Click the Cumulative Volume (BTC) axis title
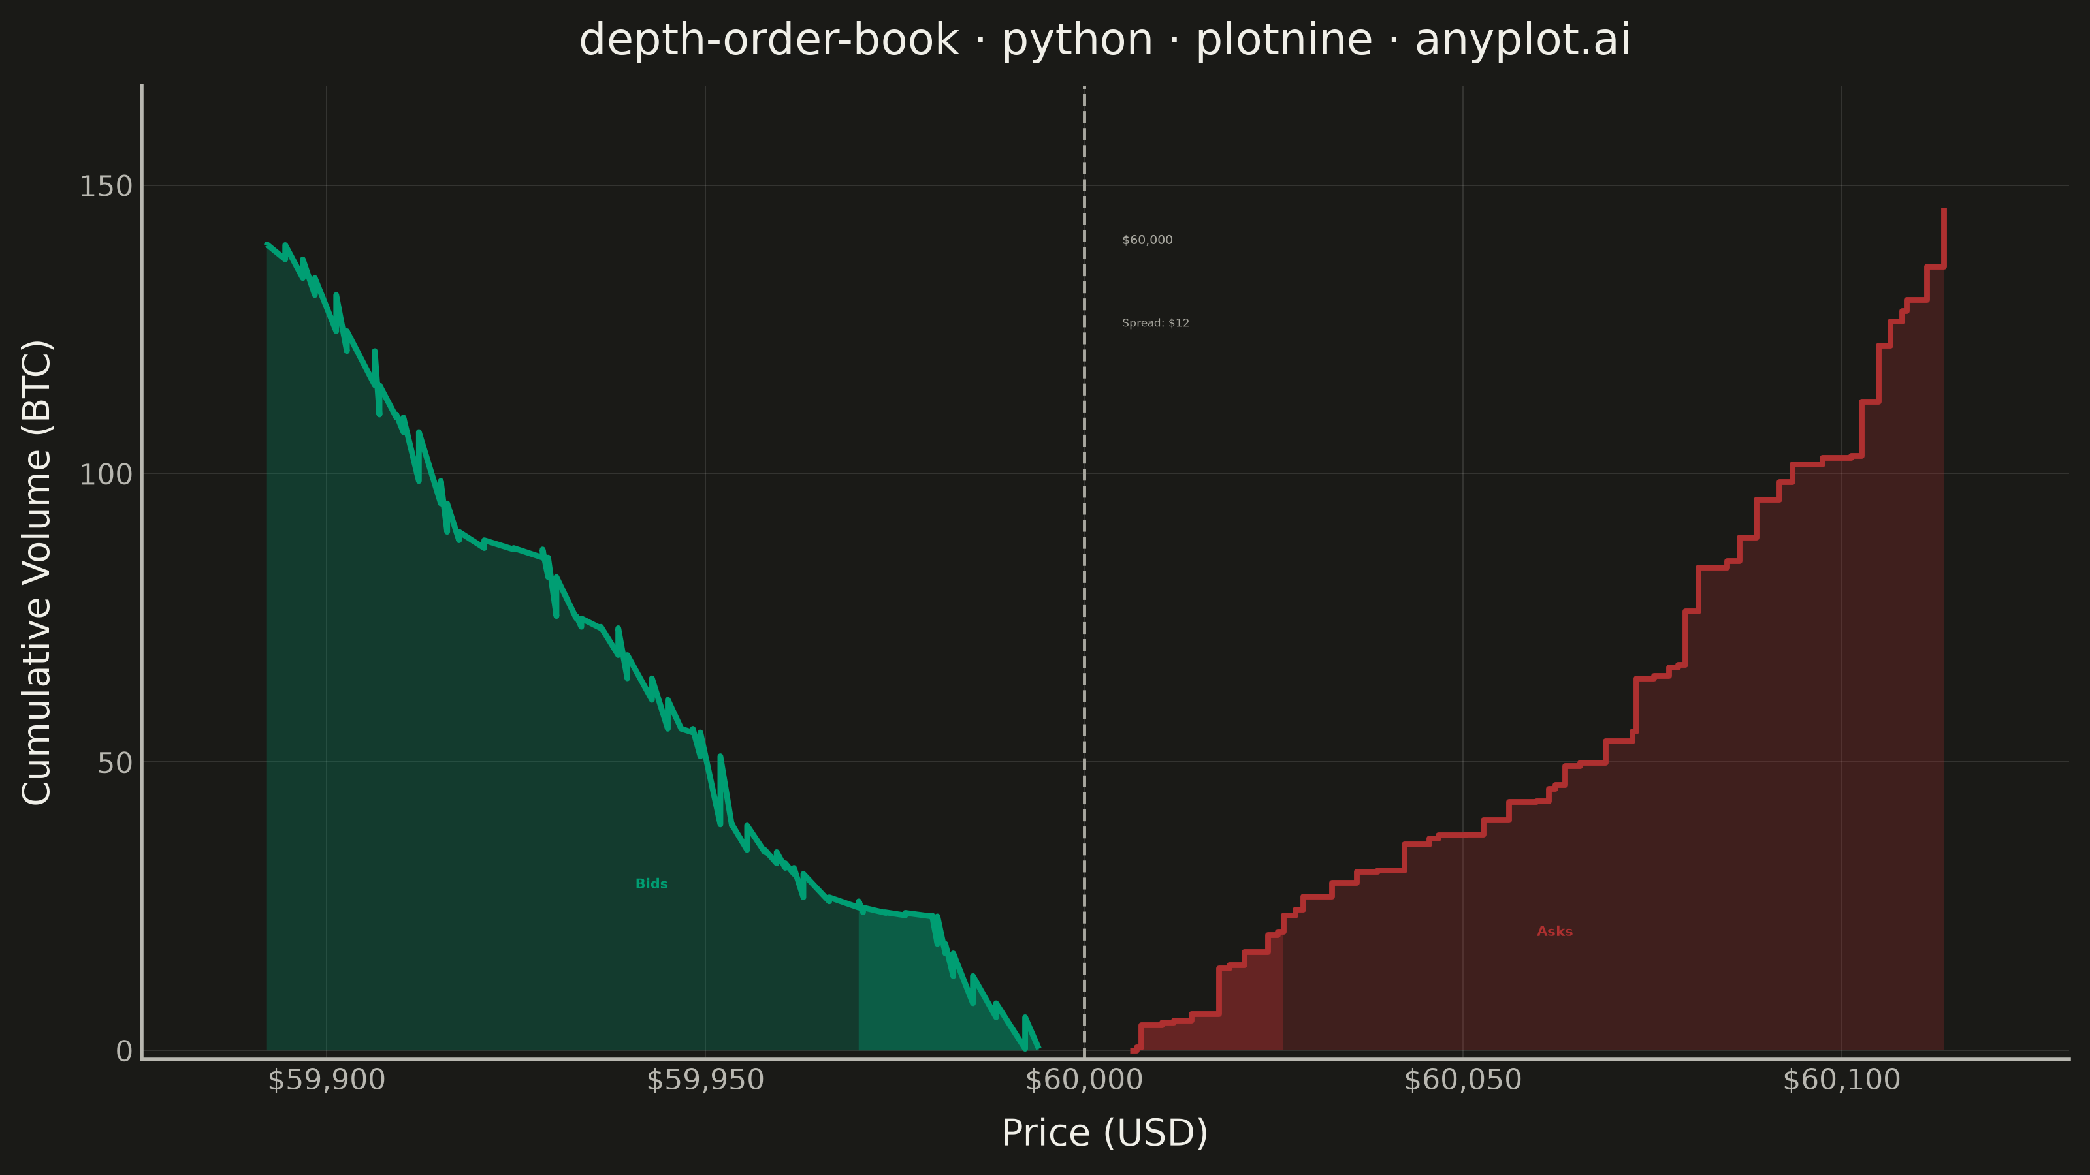Image resolution: width=2090 pixels, height=1175 pixels. [37, 572]
